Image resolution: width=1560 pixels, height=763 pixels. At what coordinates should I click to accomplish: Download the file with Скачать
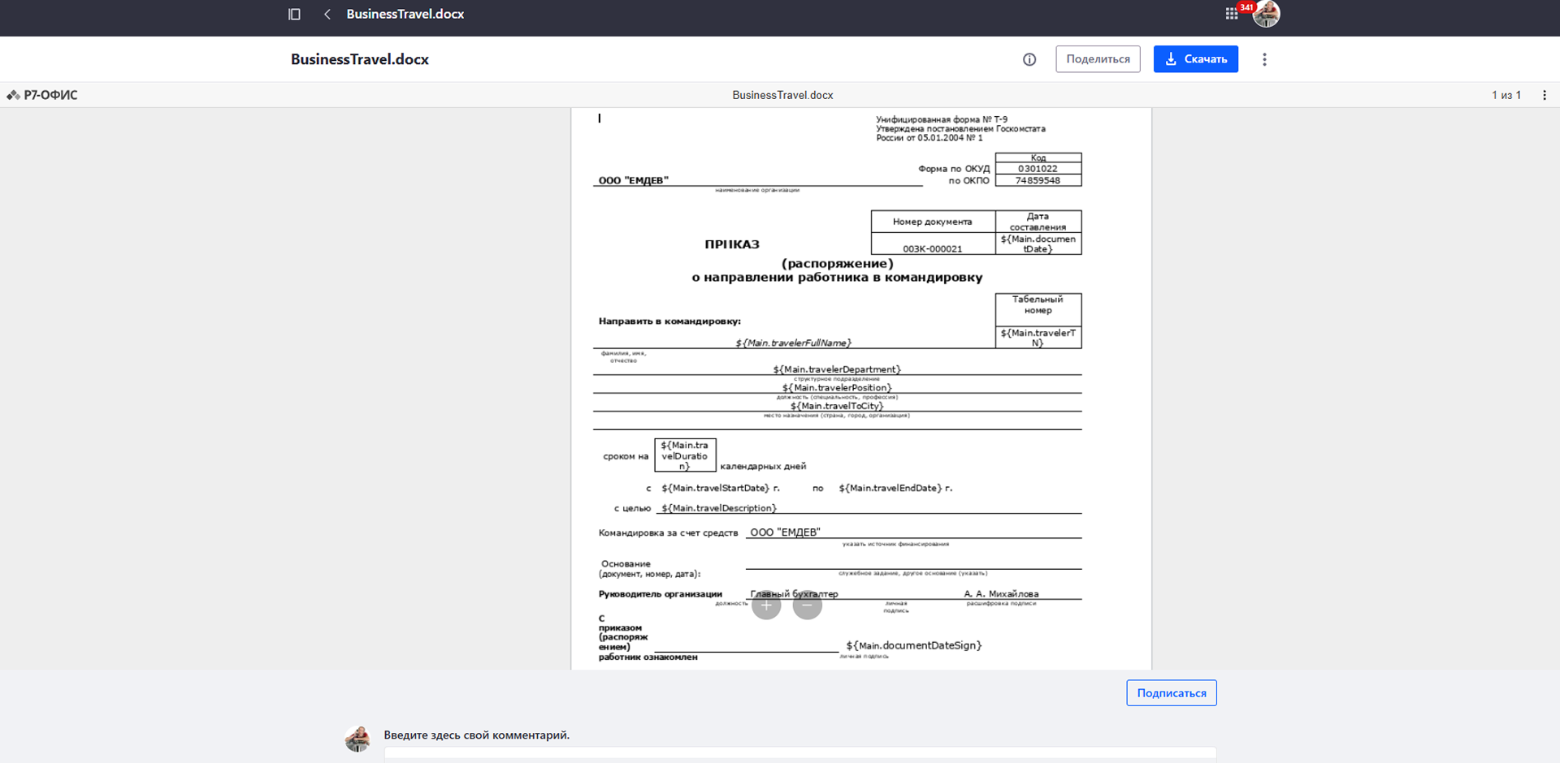[x=1195, y=59]
